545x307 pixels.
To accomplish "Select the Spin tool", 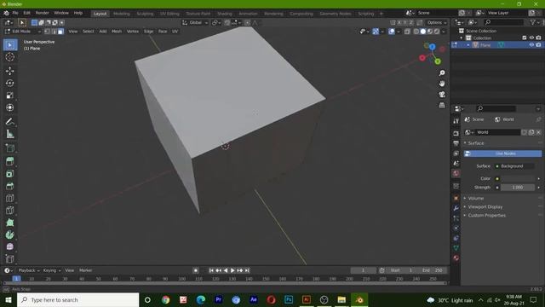I will (x=10, y=235).
